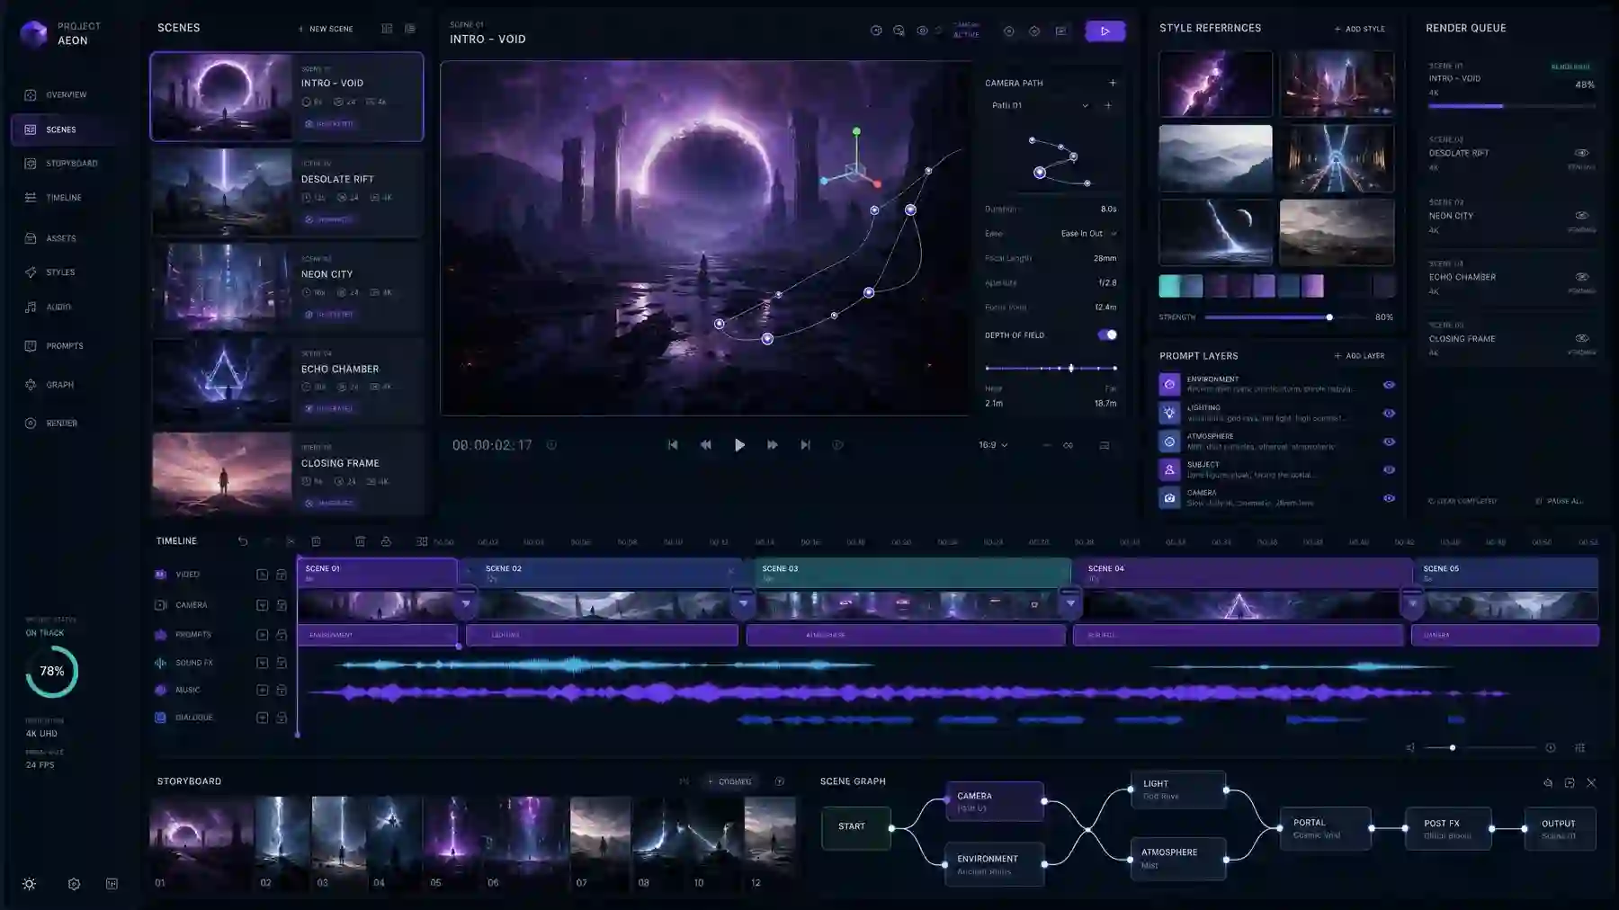The width and height of the screenshot is (1619, 910).
Task: Open the Path 01 dropdown
Action: [x=1040, y=105]
